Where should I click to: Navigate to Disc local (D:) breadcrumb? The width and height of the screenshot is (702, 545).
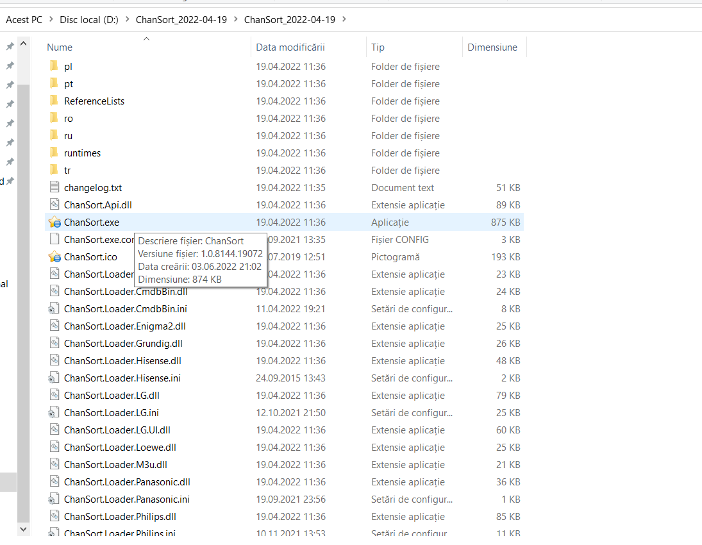point(89,20)
